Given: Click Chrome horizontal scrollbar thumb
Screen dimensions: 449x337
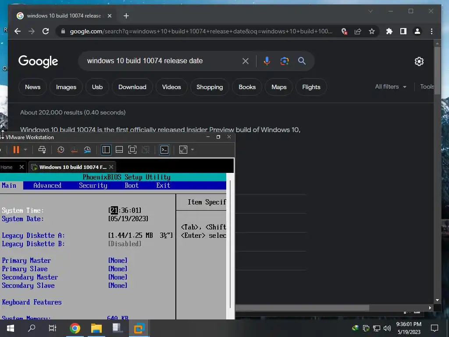Looking at the screenshot, I should pyautogui.click(x=302, y=308).
